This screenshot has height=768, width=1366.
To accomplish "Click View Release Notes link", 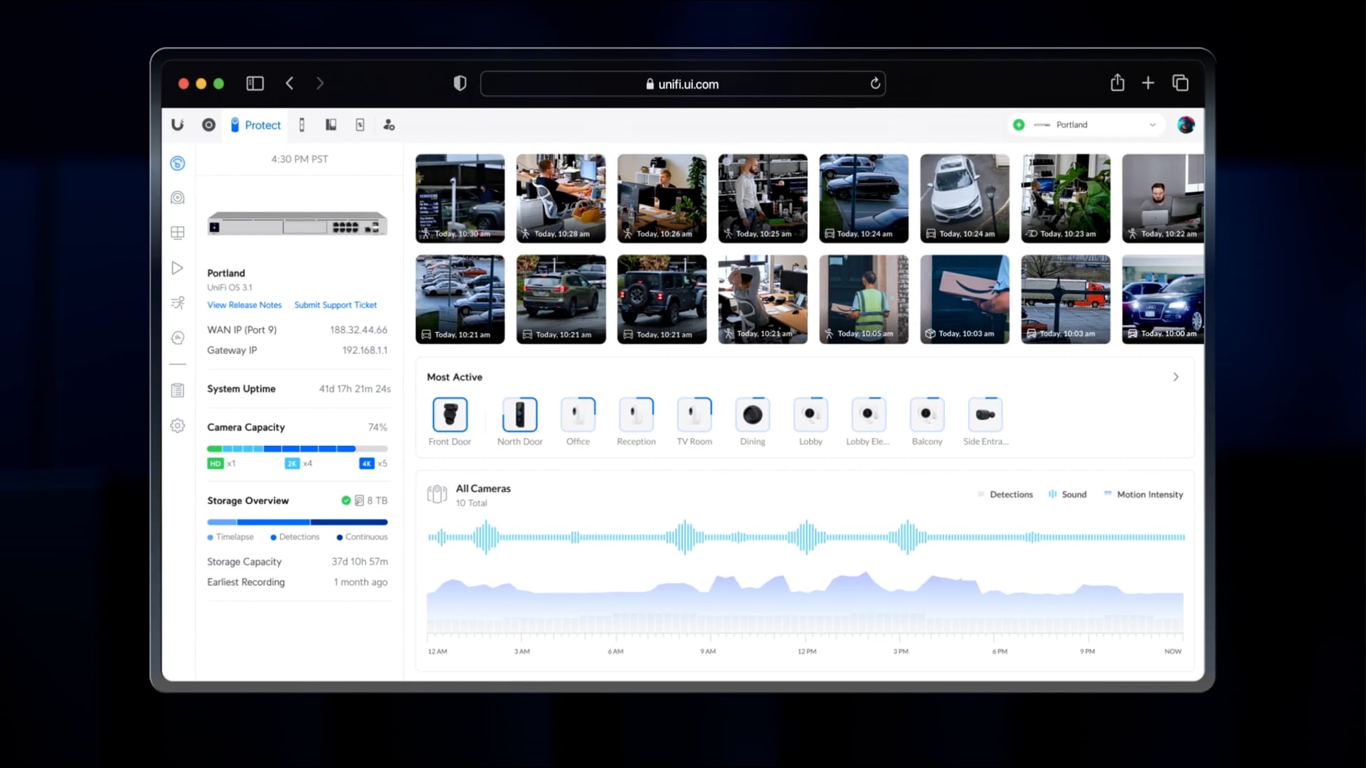I will (x=244, y=305).
